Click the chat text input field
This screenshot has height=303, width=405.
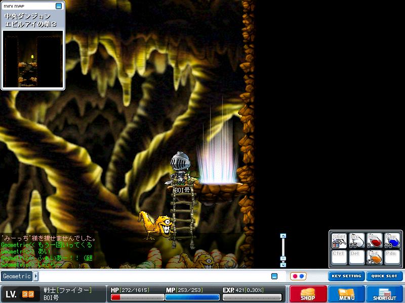[154, 276]
